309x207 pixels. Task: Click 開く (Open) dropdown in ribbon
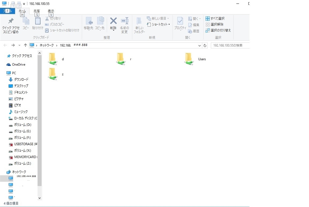tap(195, 19)
